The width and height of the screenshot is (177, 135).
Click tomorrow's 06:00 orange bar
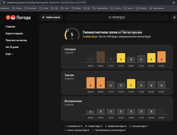pyautogui.click(x=91, y=83)
